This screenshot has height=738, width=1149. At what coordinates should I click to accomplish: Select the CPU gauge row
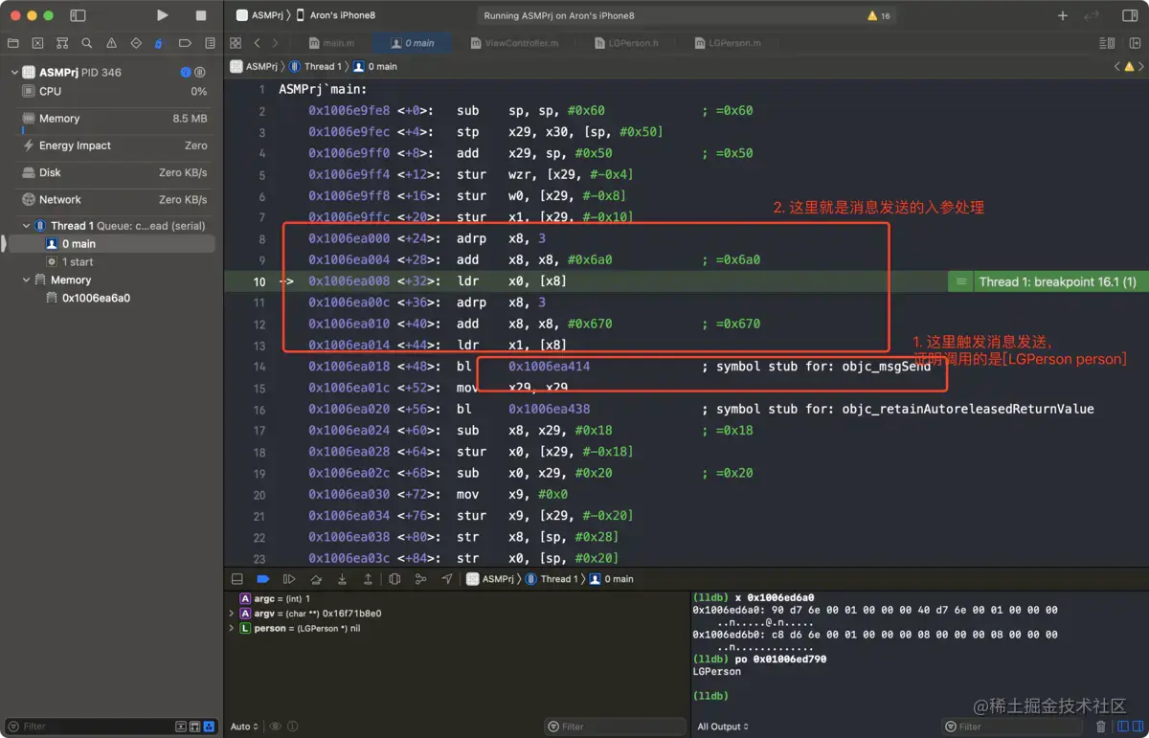(112, 92)
